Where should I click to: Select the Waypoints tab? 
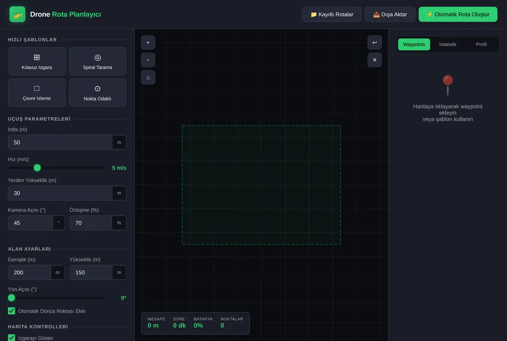pos(414,44)
